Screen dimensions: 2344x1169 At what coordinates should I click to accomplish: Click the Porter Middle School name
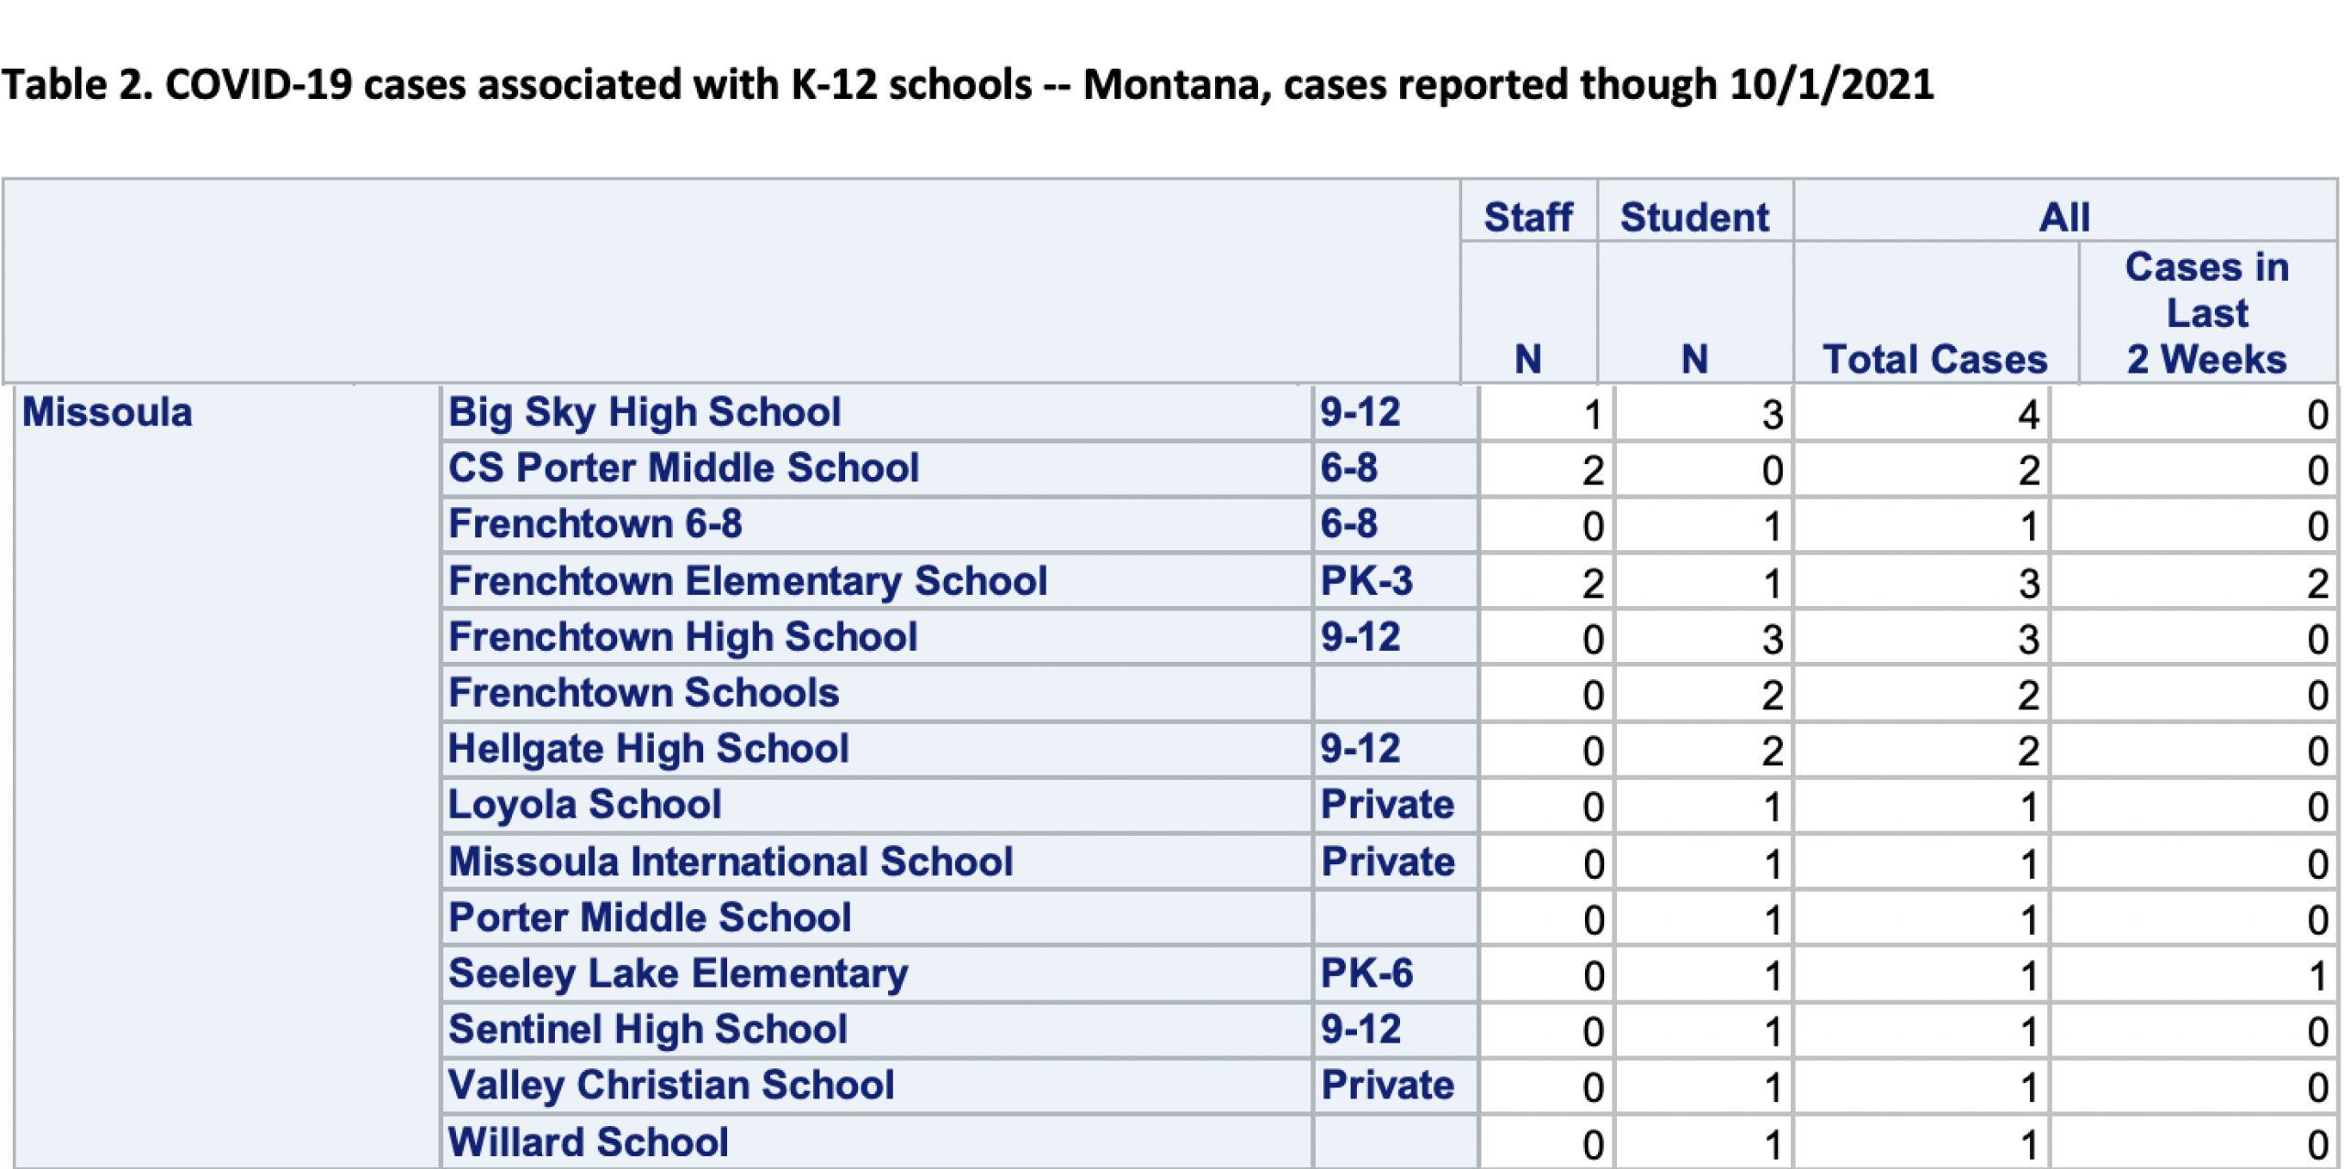649,917
